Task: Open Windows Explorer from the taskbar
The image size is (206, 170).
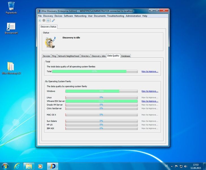Action: [29, 166]
